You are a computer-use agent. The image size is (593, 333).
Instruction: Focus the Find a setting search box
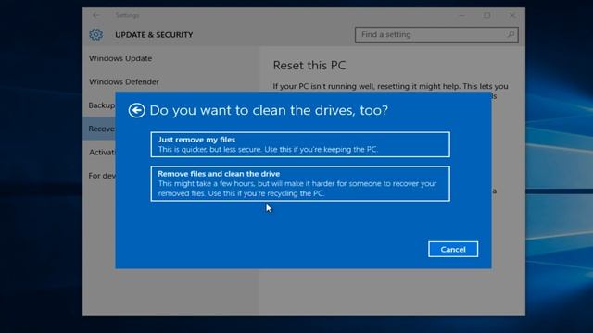click(x=436, y=35)
